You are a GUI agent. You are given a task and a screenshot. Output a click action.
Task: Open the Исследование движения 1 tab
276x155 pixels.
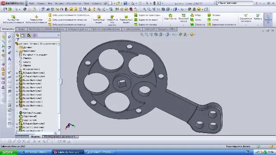(60, 136)
